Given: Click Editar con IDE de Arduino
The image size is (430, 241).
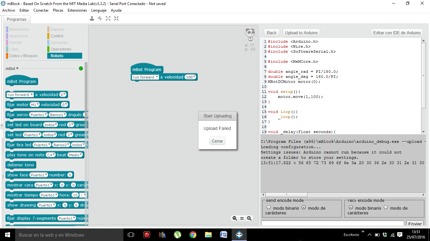Looking at the screenshot, I should pyautogui.click(x=397, y=33).
